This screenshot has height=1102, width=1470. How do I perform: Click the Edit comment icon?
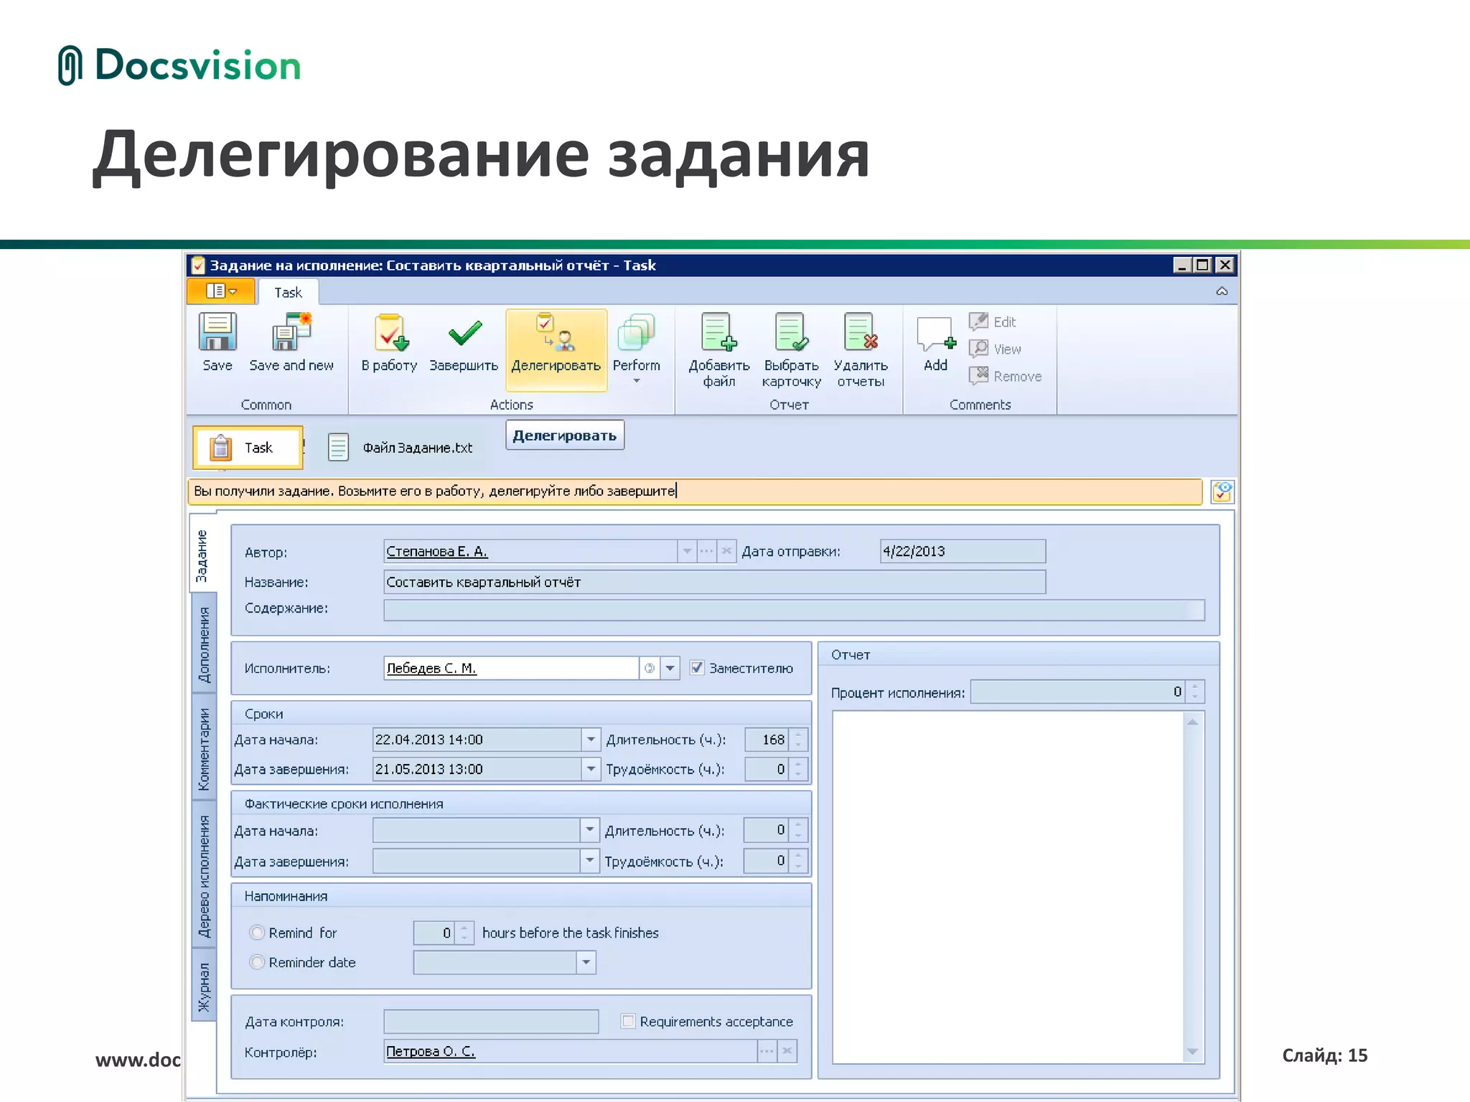[978, 321]
